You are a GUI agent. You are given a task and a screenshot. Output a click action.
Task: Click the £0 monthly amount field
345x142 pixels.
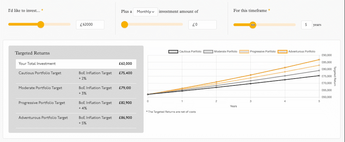click(x=203, y=25)
